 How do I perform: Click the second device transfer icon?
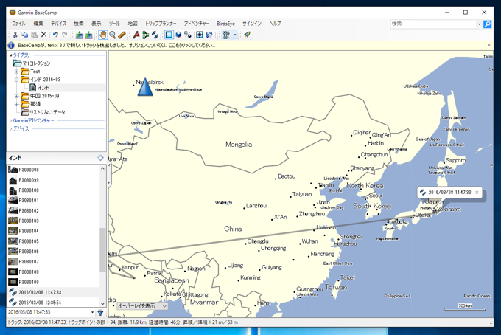point(89,35)
